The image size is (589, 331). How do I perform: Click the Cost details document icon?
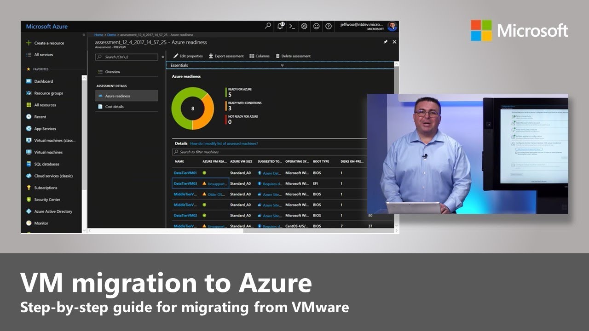[x=100, y=107]
